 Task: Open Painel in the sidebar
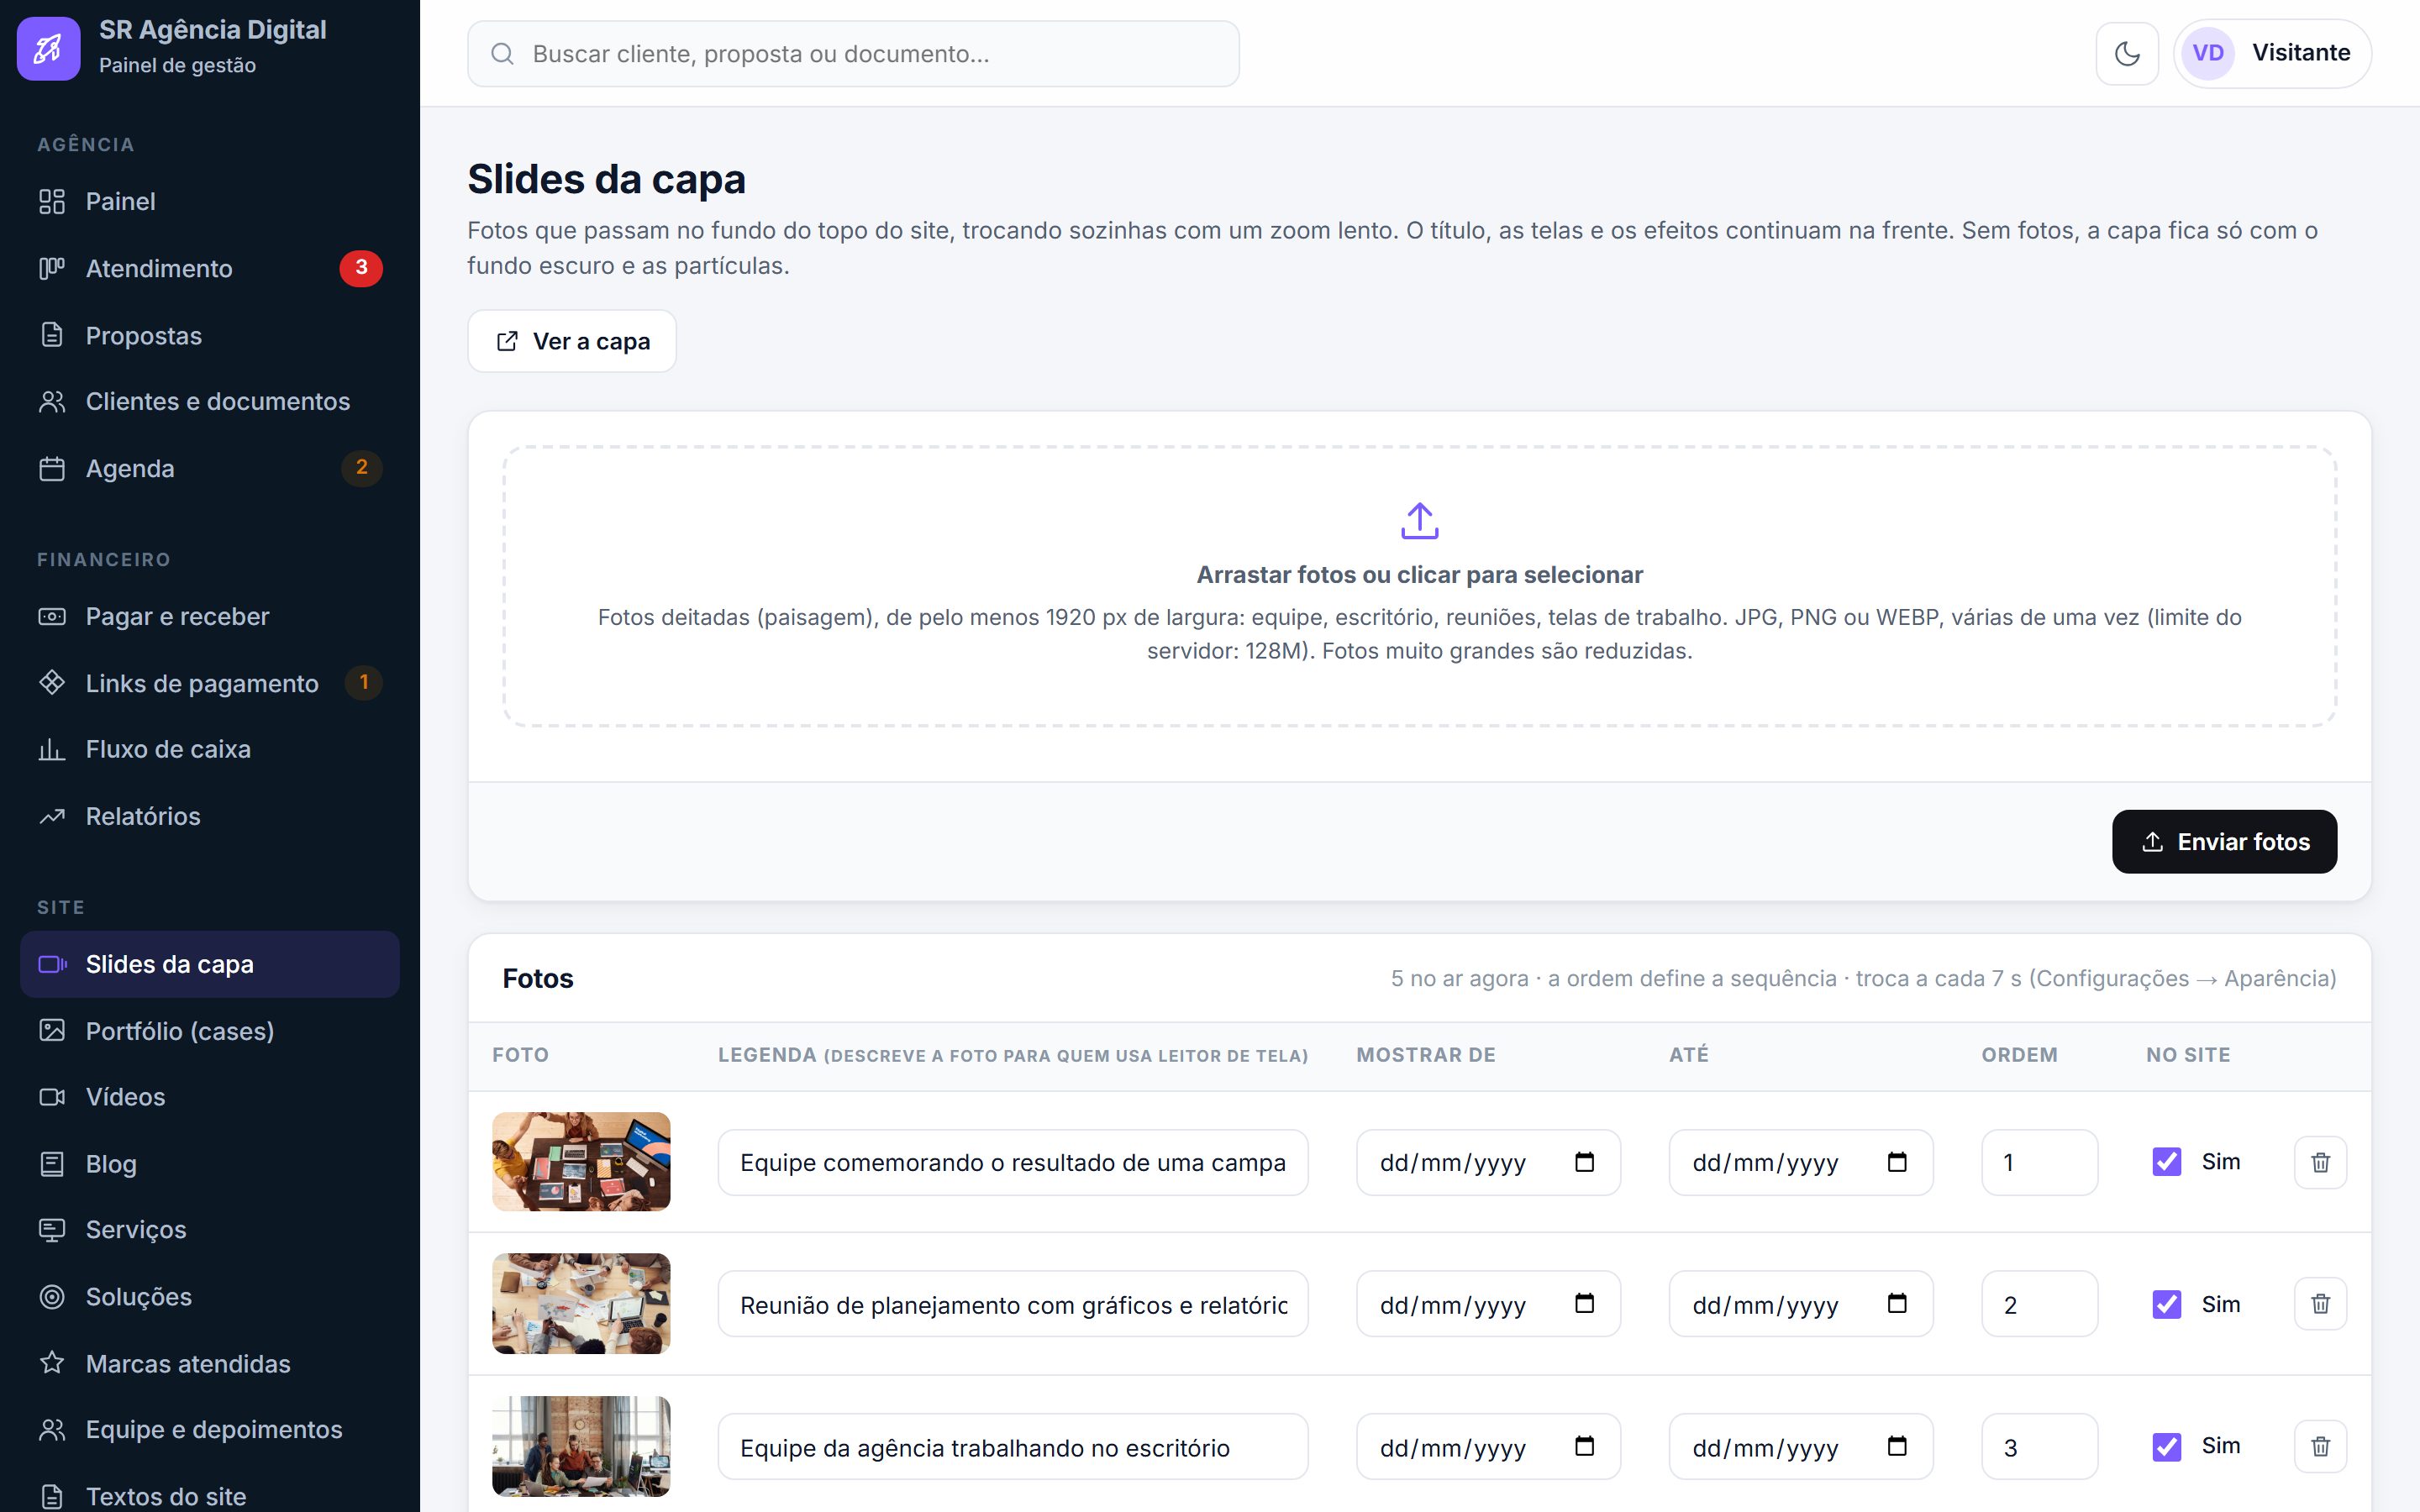[x=210, y=202]
